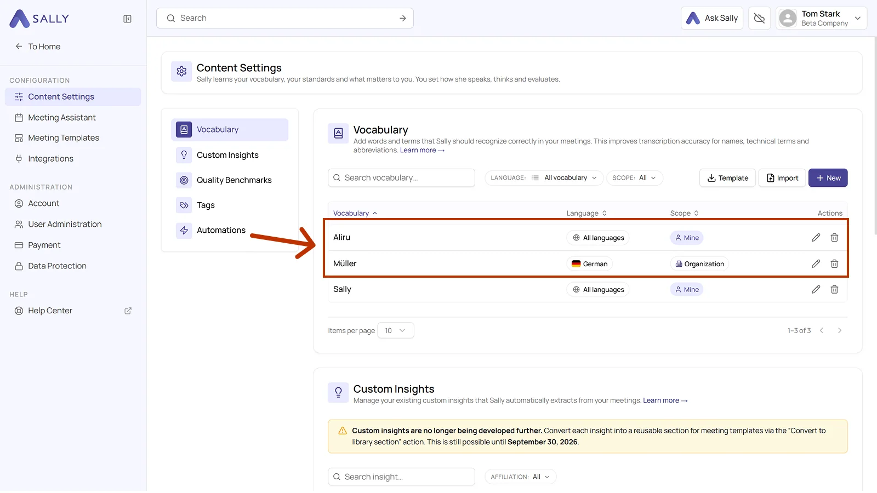Sort table by Language column

[586, 213]
